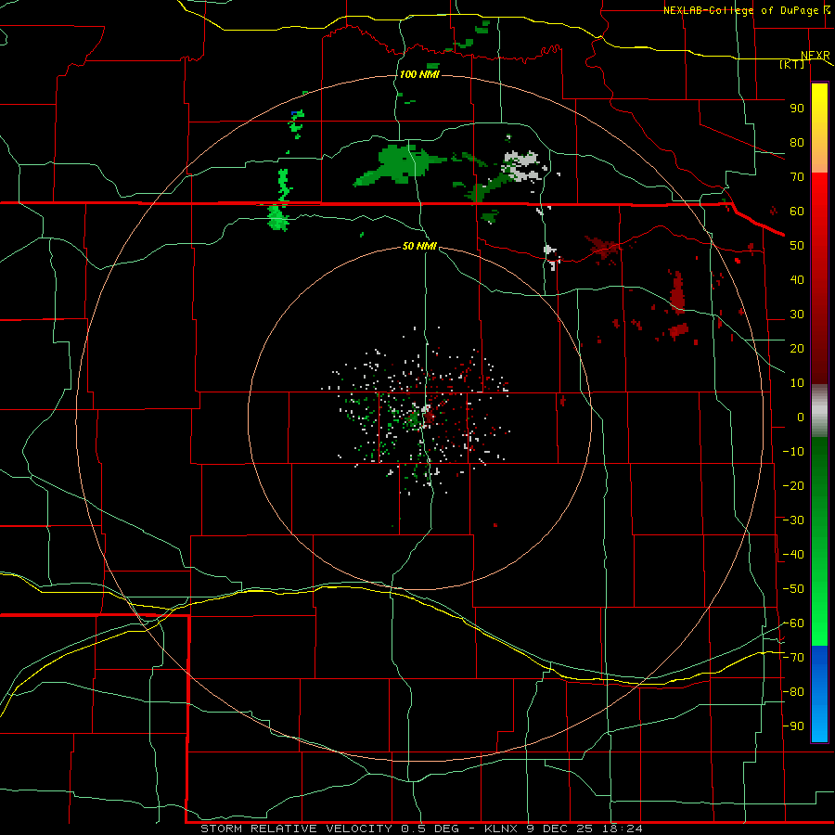Click the gray-white echo cluster in the northeast
Viewport: 835px width, 835px height.
click(523, 164)
